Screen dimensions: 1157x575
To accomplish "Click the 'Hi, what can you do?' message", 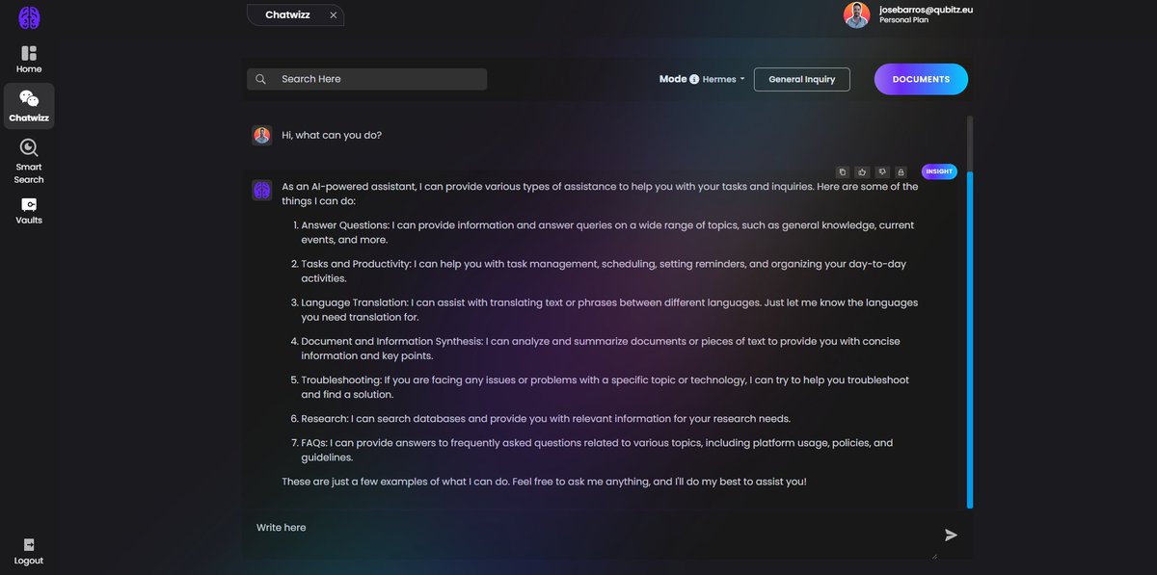I will click(x=332, y=135).
